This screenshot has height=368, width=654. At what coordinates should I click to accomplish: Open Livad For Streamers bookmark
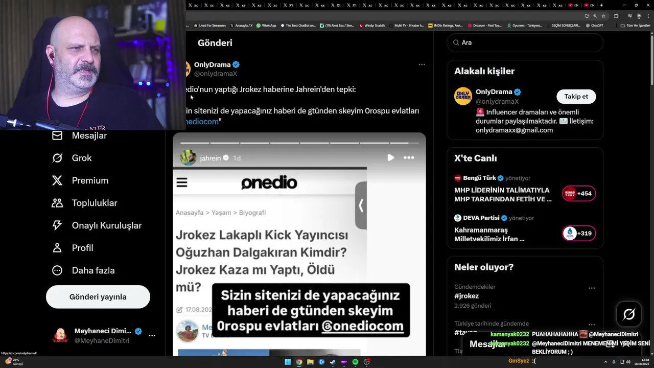209,25
